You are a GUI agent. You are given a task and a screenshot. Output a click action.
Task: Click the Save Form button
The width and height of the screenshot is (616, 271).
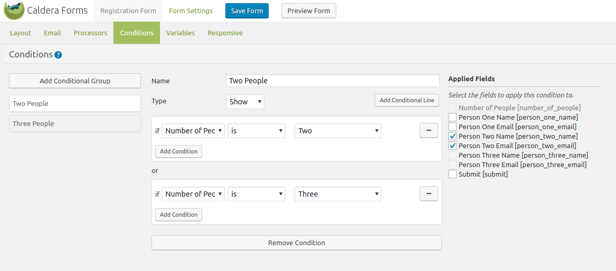point(247,11)
